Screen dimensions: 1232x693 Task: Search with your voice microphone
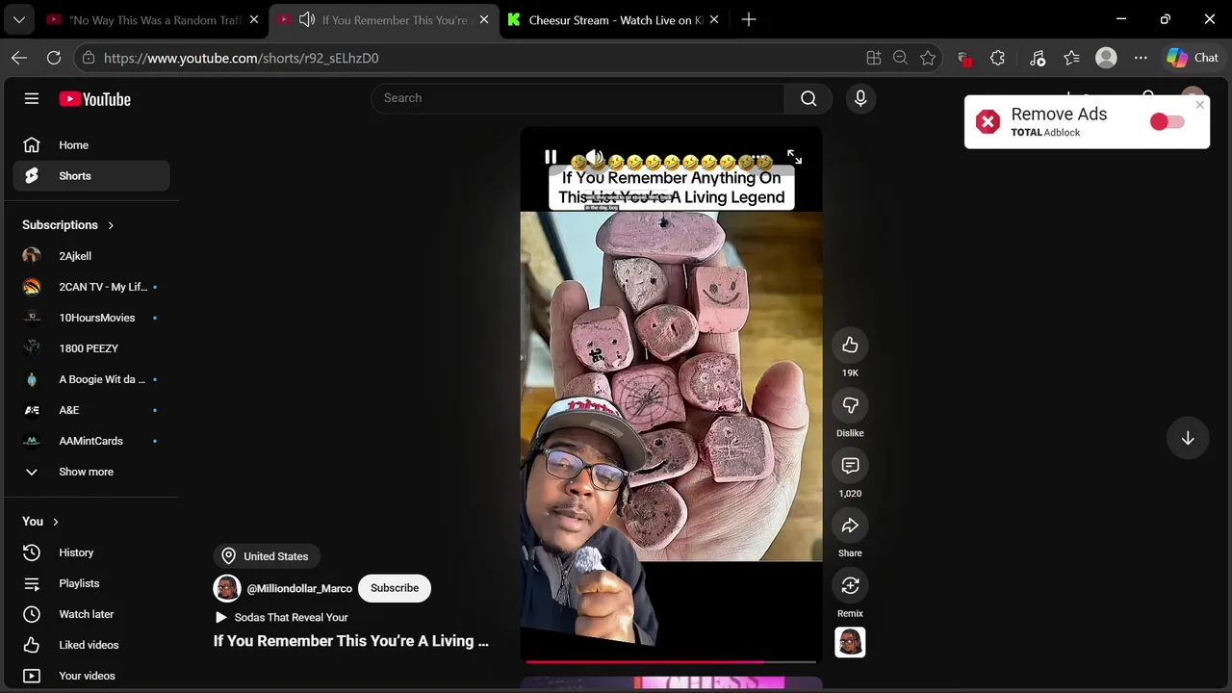pyautogui.click(x=860, y=98)
